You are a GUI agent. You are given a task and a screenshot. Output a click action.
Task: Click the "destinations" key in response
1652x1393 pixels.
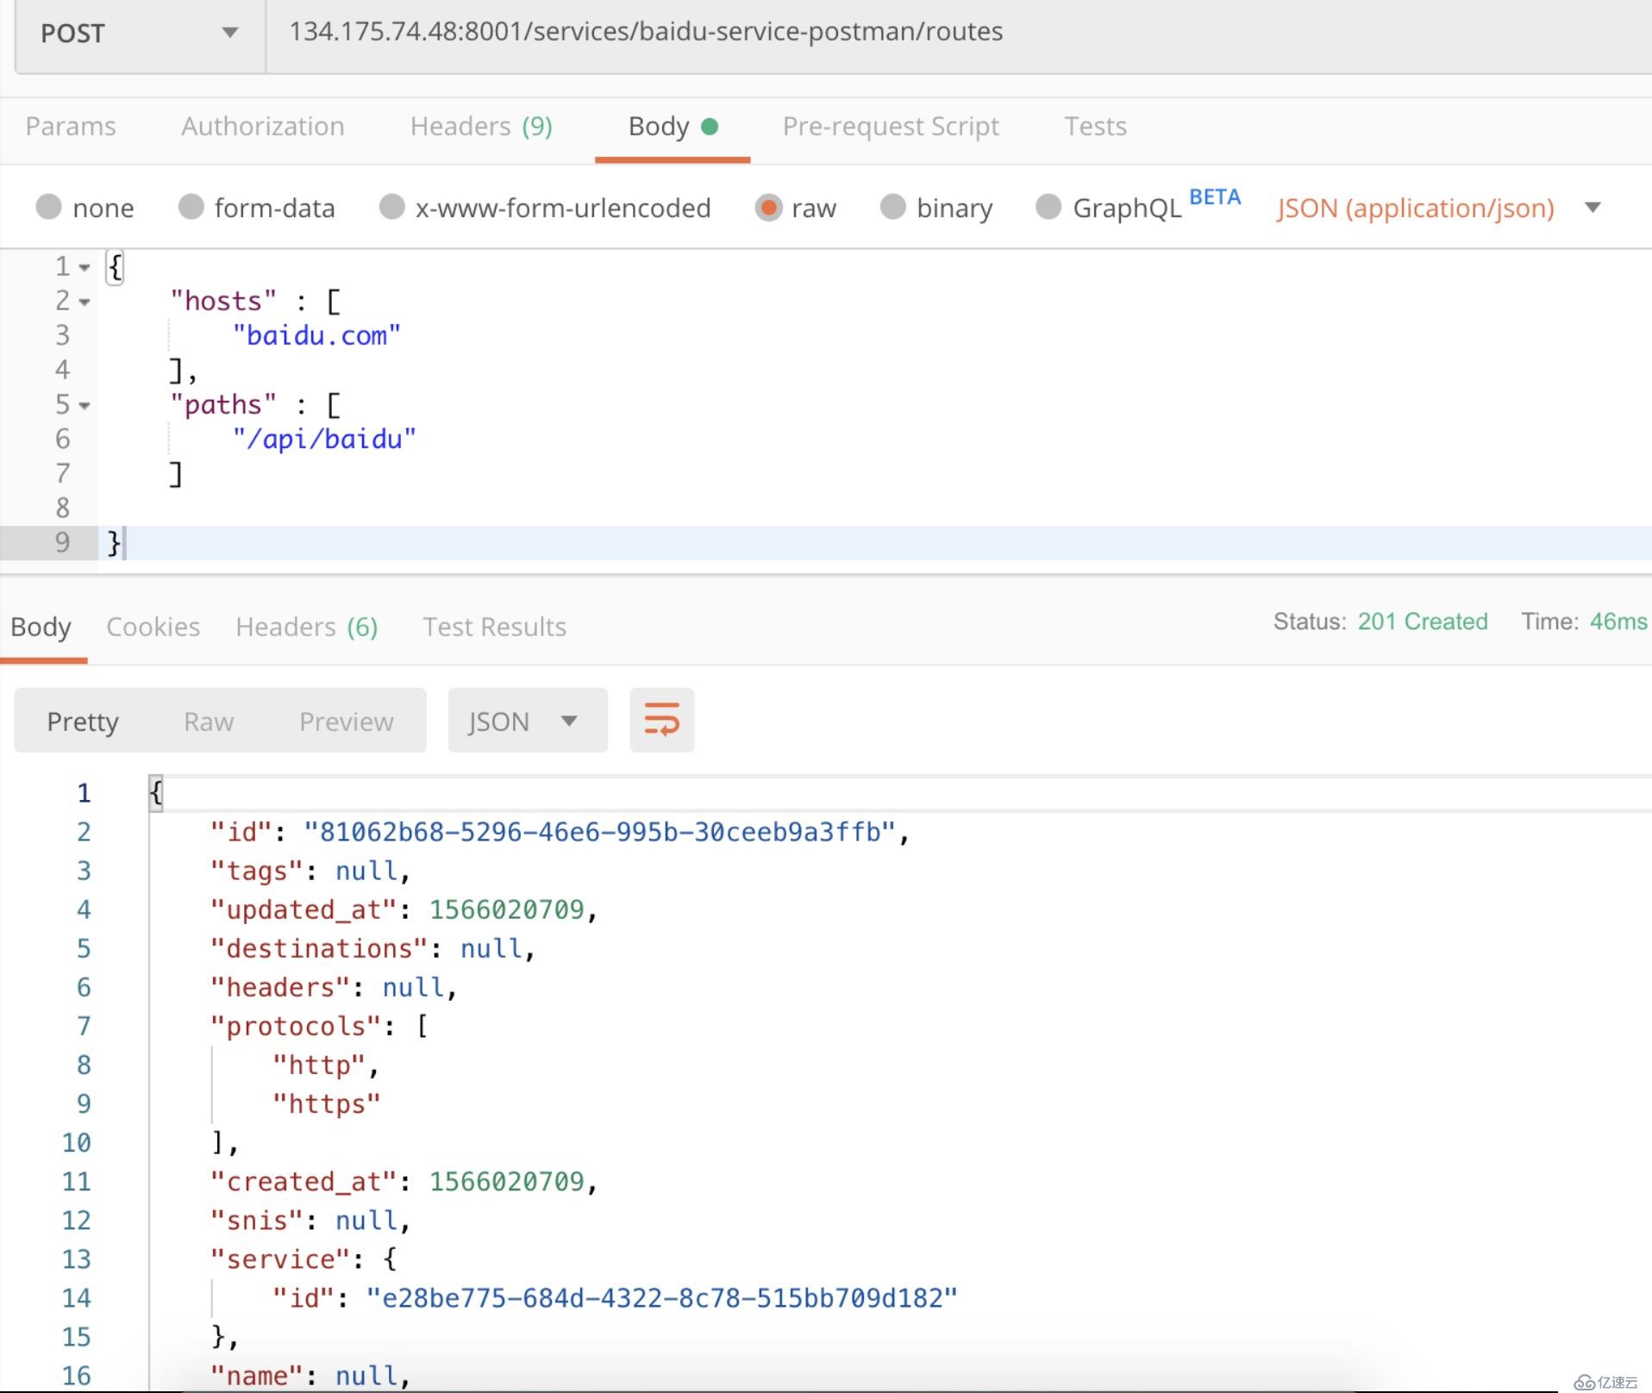pos(319,948)
